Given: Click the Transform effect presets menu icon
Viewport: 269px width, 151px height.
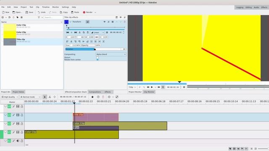Looking at the screenshot, I should tap(113, 22).
